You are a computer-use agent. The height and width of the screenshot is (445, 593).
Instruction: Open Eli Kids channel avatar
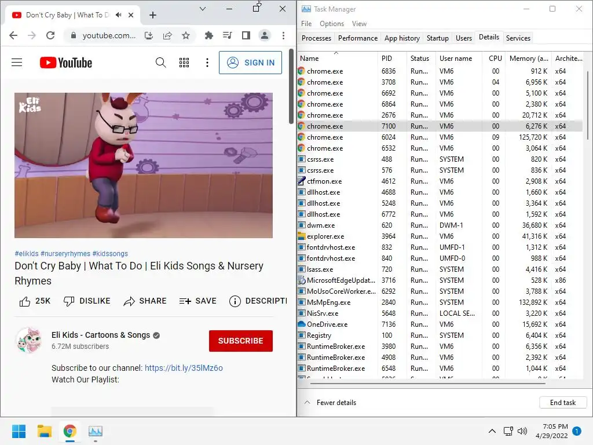point(29,341)
